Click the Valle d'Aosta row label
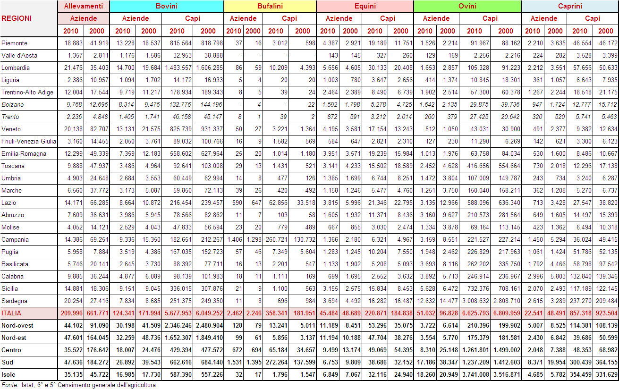 click(19, 56)
